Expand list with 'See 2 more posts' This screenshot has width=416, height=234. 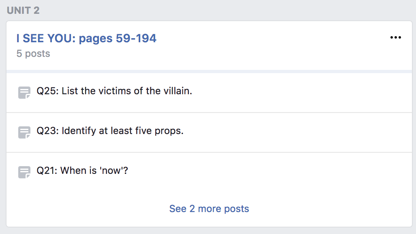209,209
